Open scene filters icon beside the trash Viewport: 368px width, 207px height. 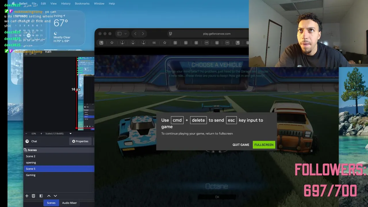[41, 196]
